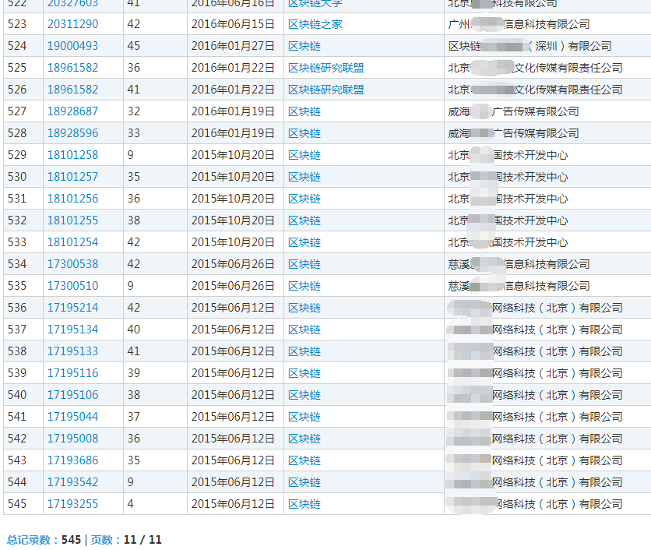Select the total records count 545
Image resolution: width=651 pixels, height=550 pixels.
(x=65, y=538)
